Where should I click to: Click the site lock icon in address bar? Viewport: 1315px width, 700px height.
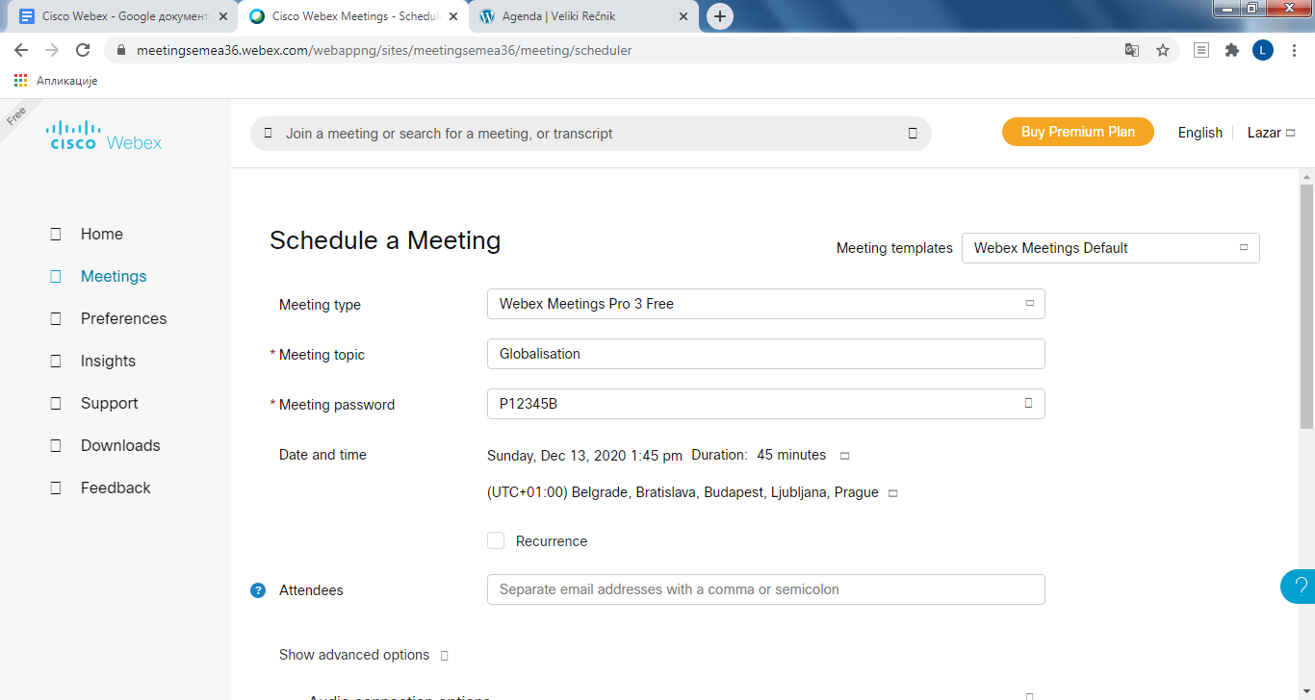tap(121, 50)
